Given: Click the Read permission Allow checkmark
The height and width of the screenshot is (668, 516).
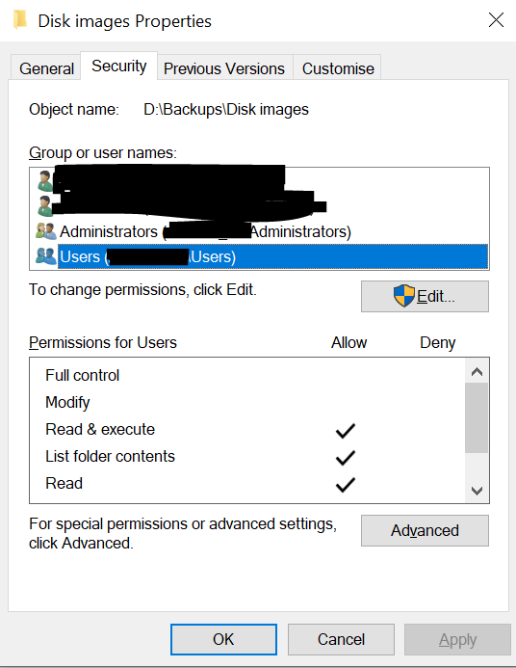Looking at the screenshot, I should click(345, 485).
